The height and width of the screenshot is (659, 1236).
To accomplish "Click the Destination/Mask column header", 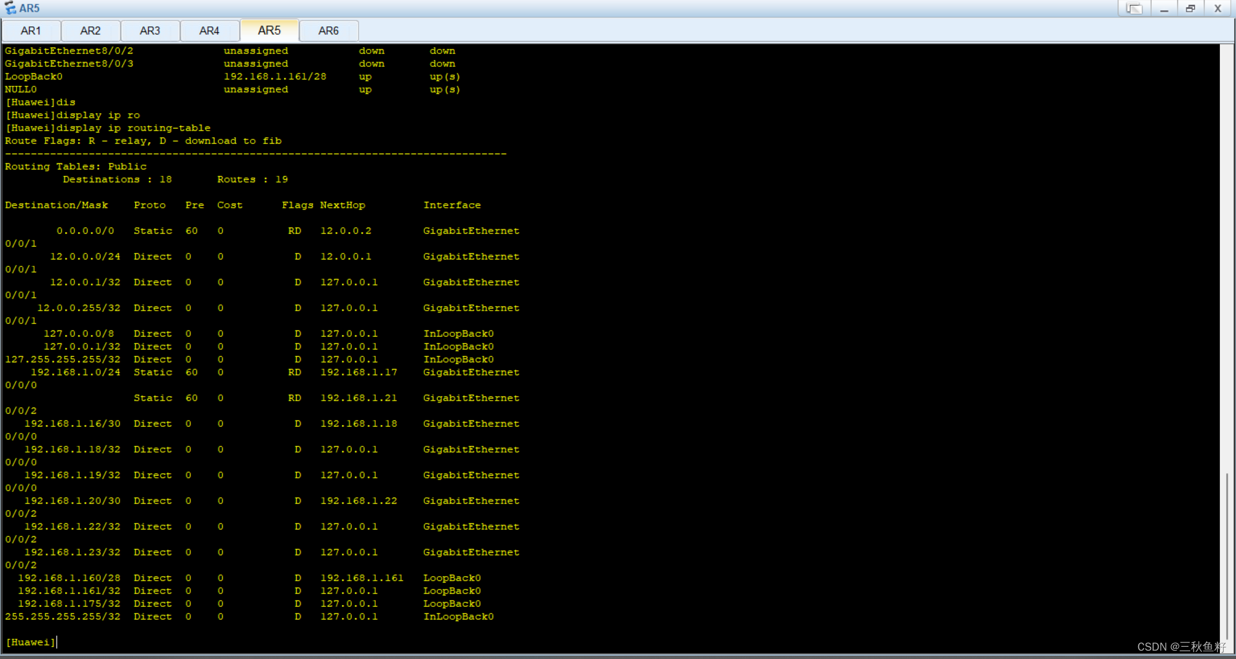I will (57, 204).
